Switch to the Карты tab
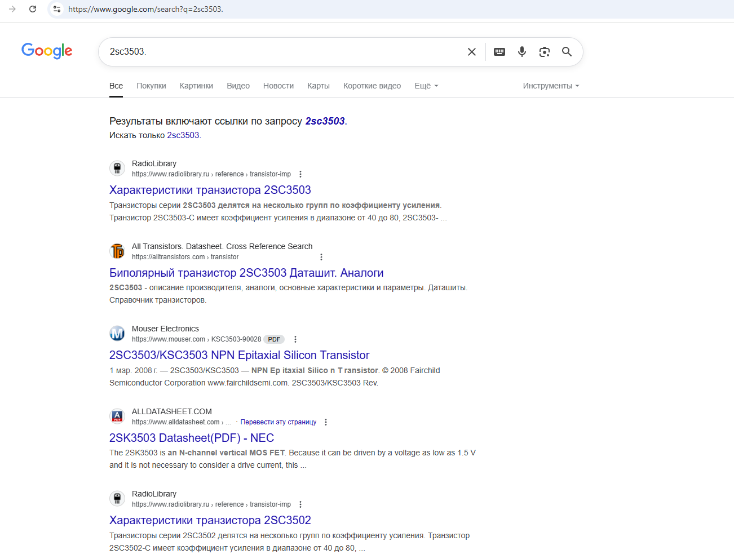Viewport: 734px width, 554px height. [319, 86]
